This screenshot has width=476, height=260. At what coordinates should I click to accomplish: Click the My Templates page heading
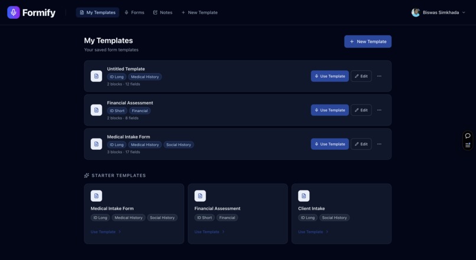pyautogui.click(x=109, y=41)
